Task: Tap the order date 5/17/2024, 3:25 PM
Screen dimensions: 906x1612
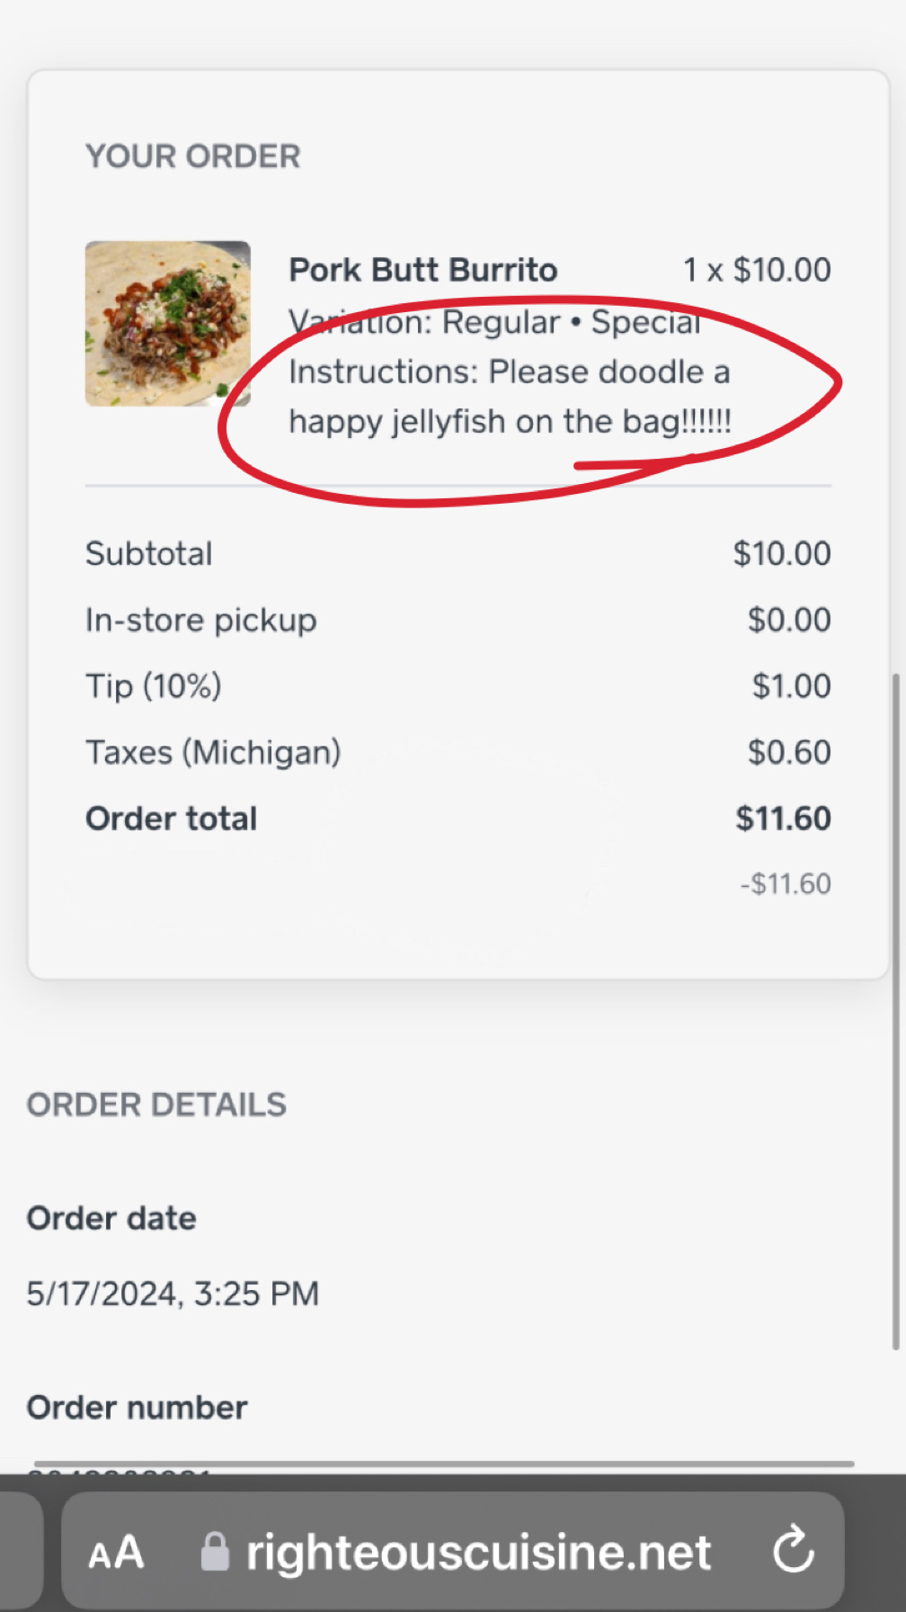Action: tap(173, 1294)
